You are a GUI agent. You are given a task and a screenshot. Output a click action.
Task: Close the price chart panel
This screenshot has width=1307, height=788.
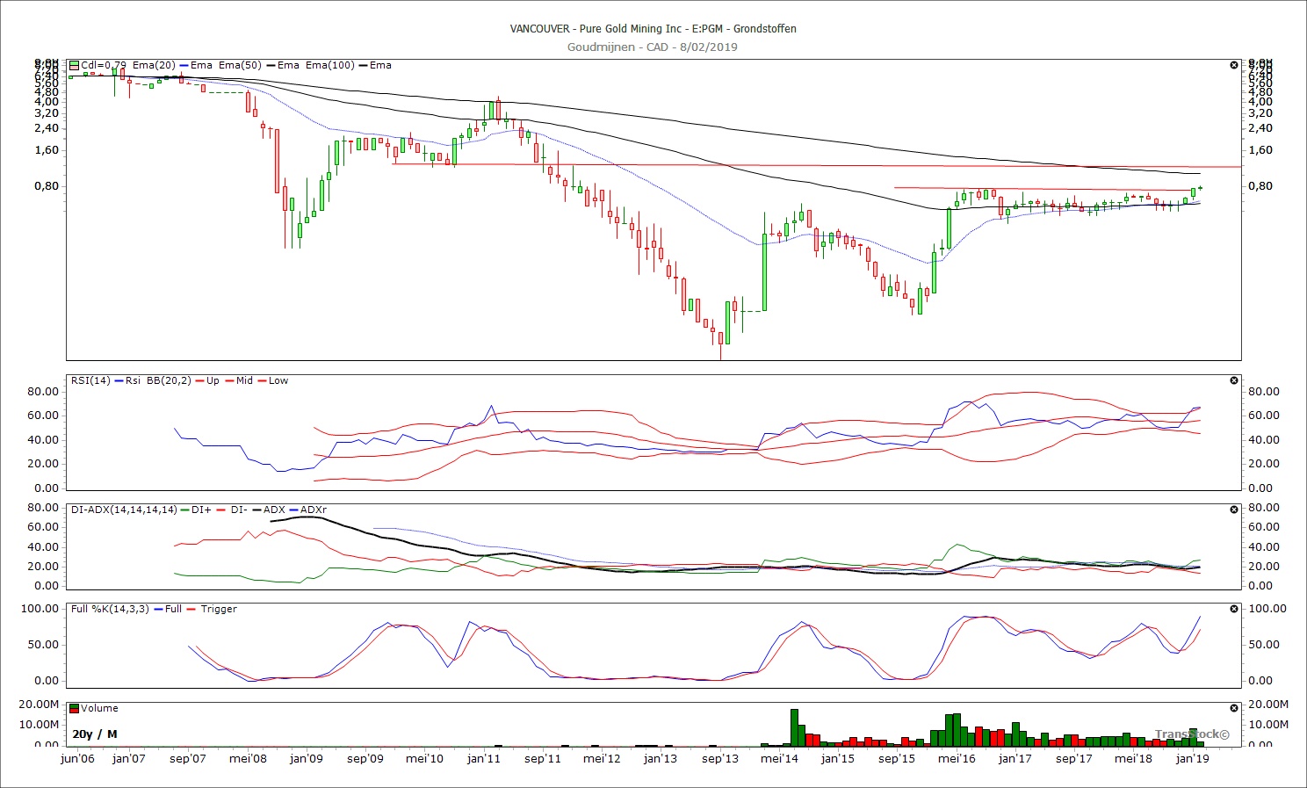coord(1234,65)
